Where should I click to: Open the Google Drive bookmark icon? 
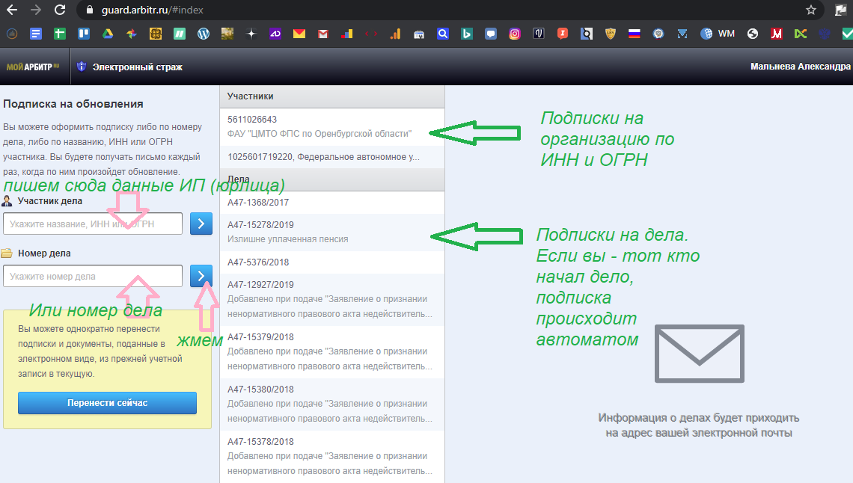[x=107, y=34]
